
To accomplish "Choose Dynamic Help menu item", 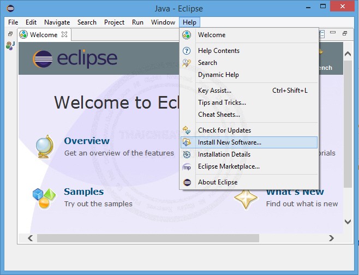I will pos(249,75).
